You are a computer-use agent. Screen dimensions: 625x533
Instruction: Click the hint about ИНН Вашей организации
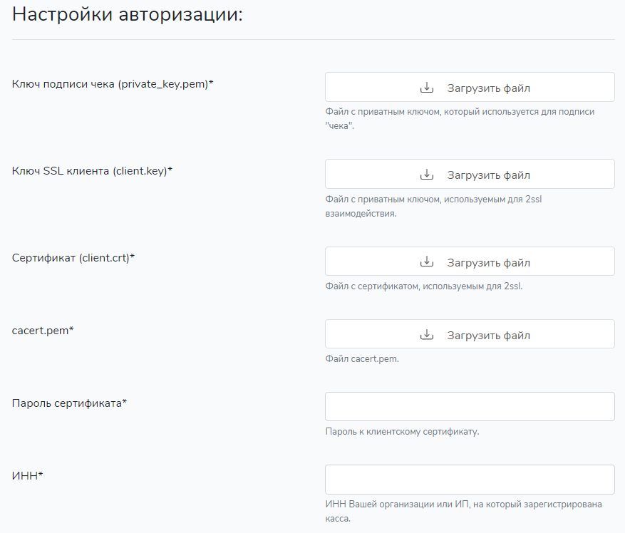[x=463, y=512]
